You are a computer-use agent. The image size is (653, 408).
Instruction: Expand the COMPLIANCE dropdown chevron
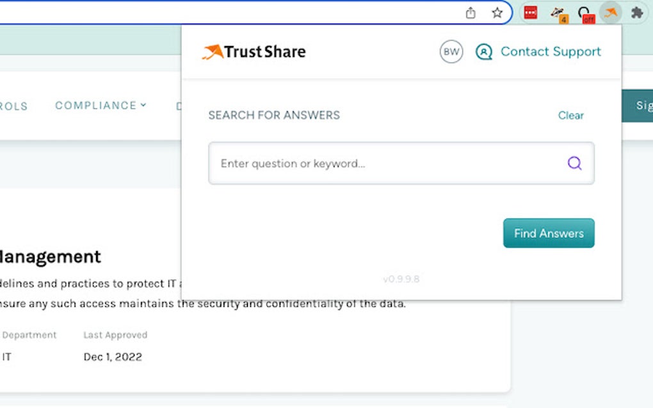point(143,106)
